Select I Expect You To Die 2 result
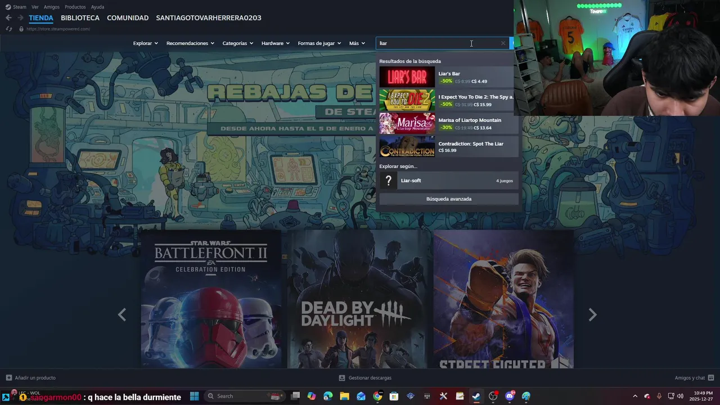This screenshot has height=405, width=720. click(449, 101)
